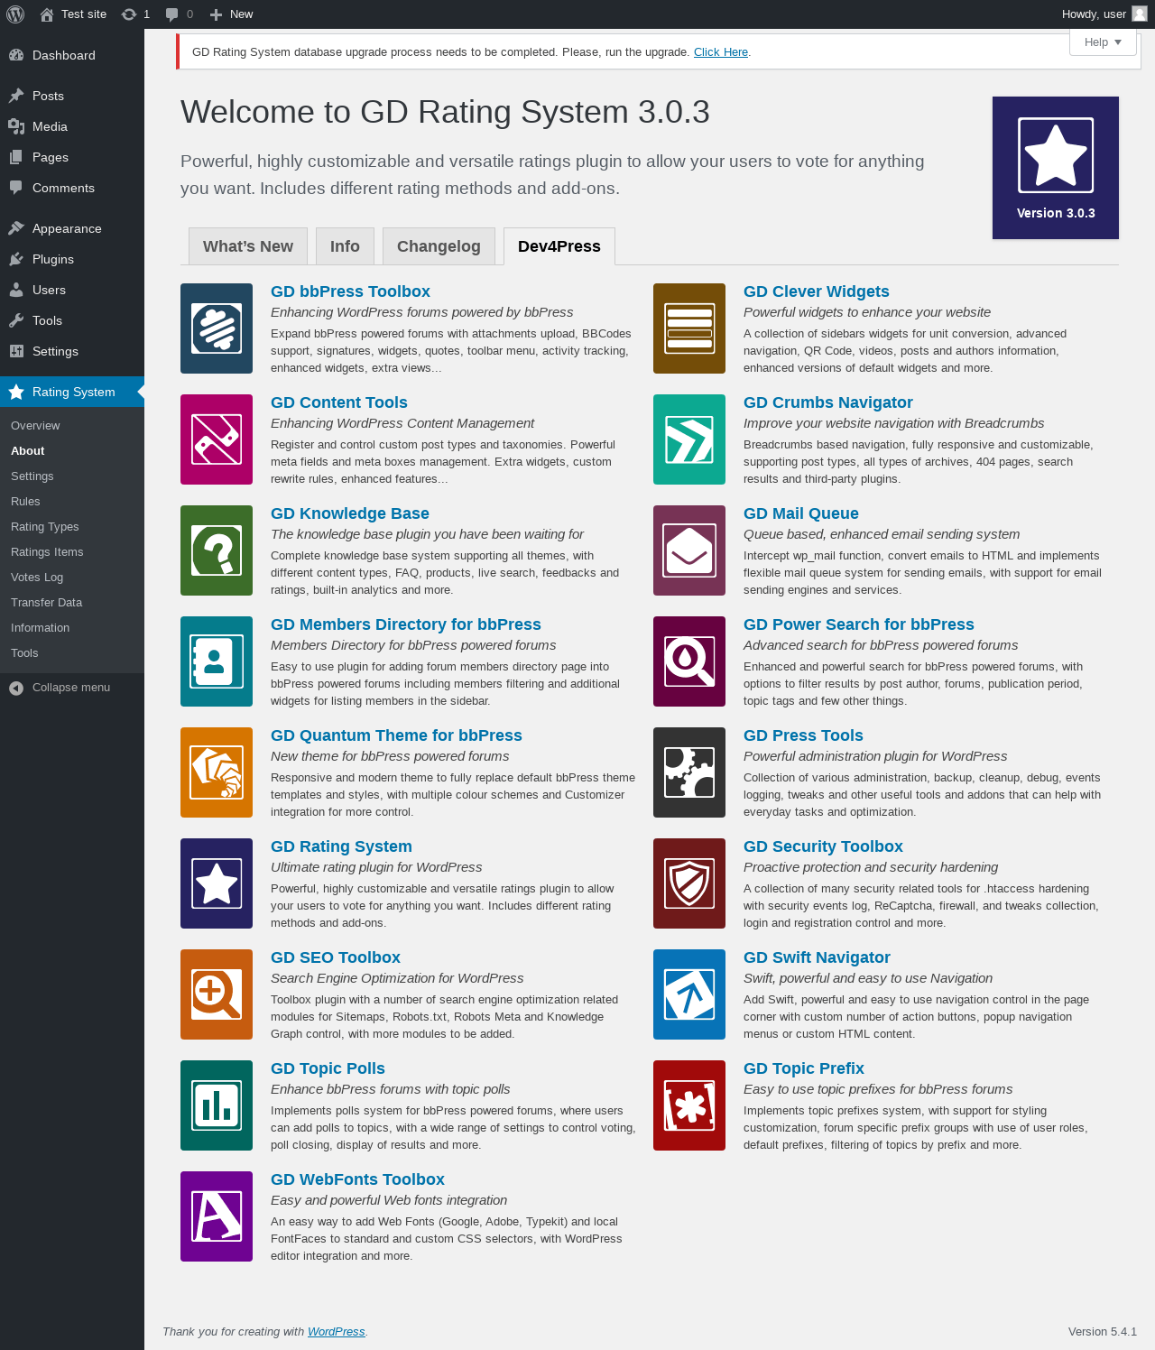Image resolution: width=1155 pixels, height=1350 pixels.
Task: Open the WordPress logo menu in admin bar
Action: click(15, 14)
